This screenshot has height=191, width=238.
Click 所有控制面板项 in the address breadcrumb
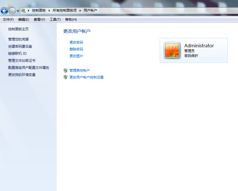pyautogui.click(x=65, y=10)
